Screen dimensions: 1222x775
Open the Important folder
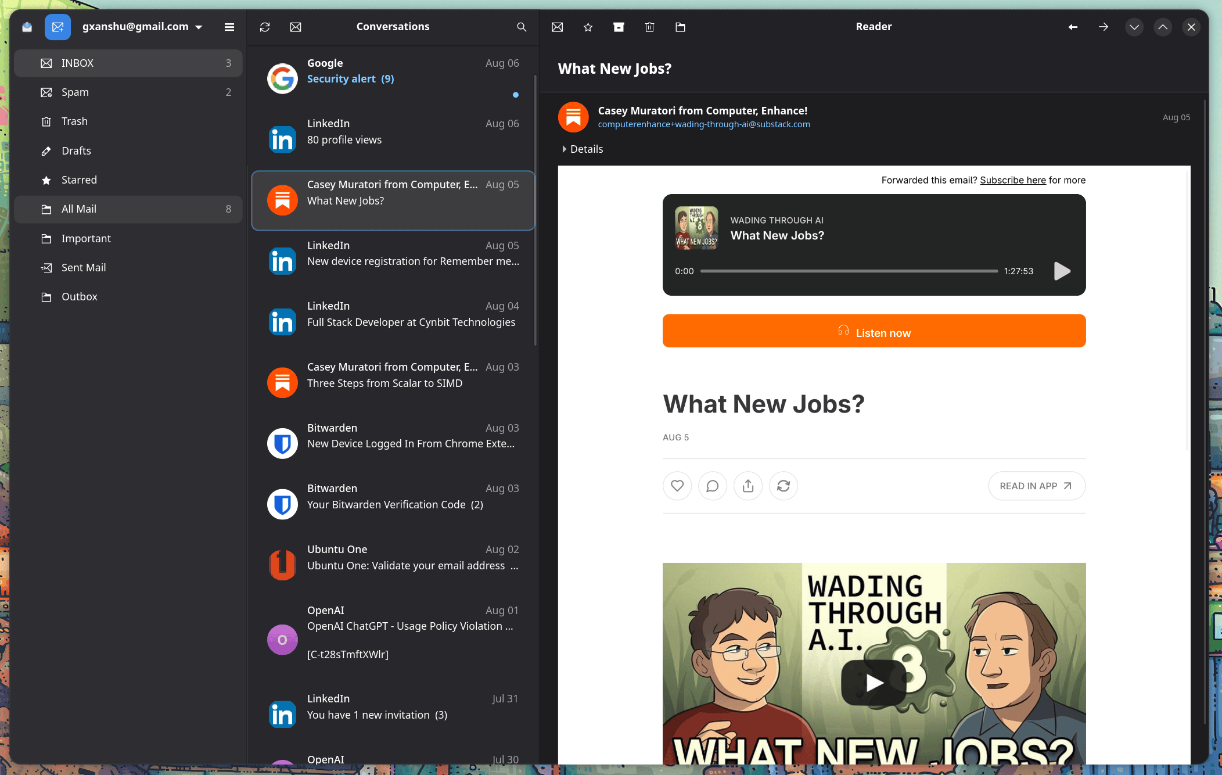coord(128,238)
